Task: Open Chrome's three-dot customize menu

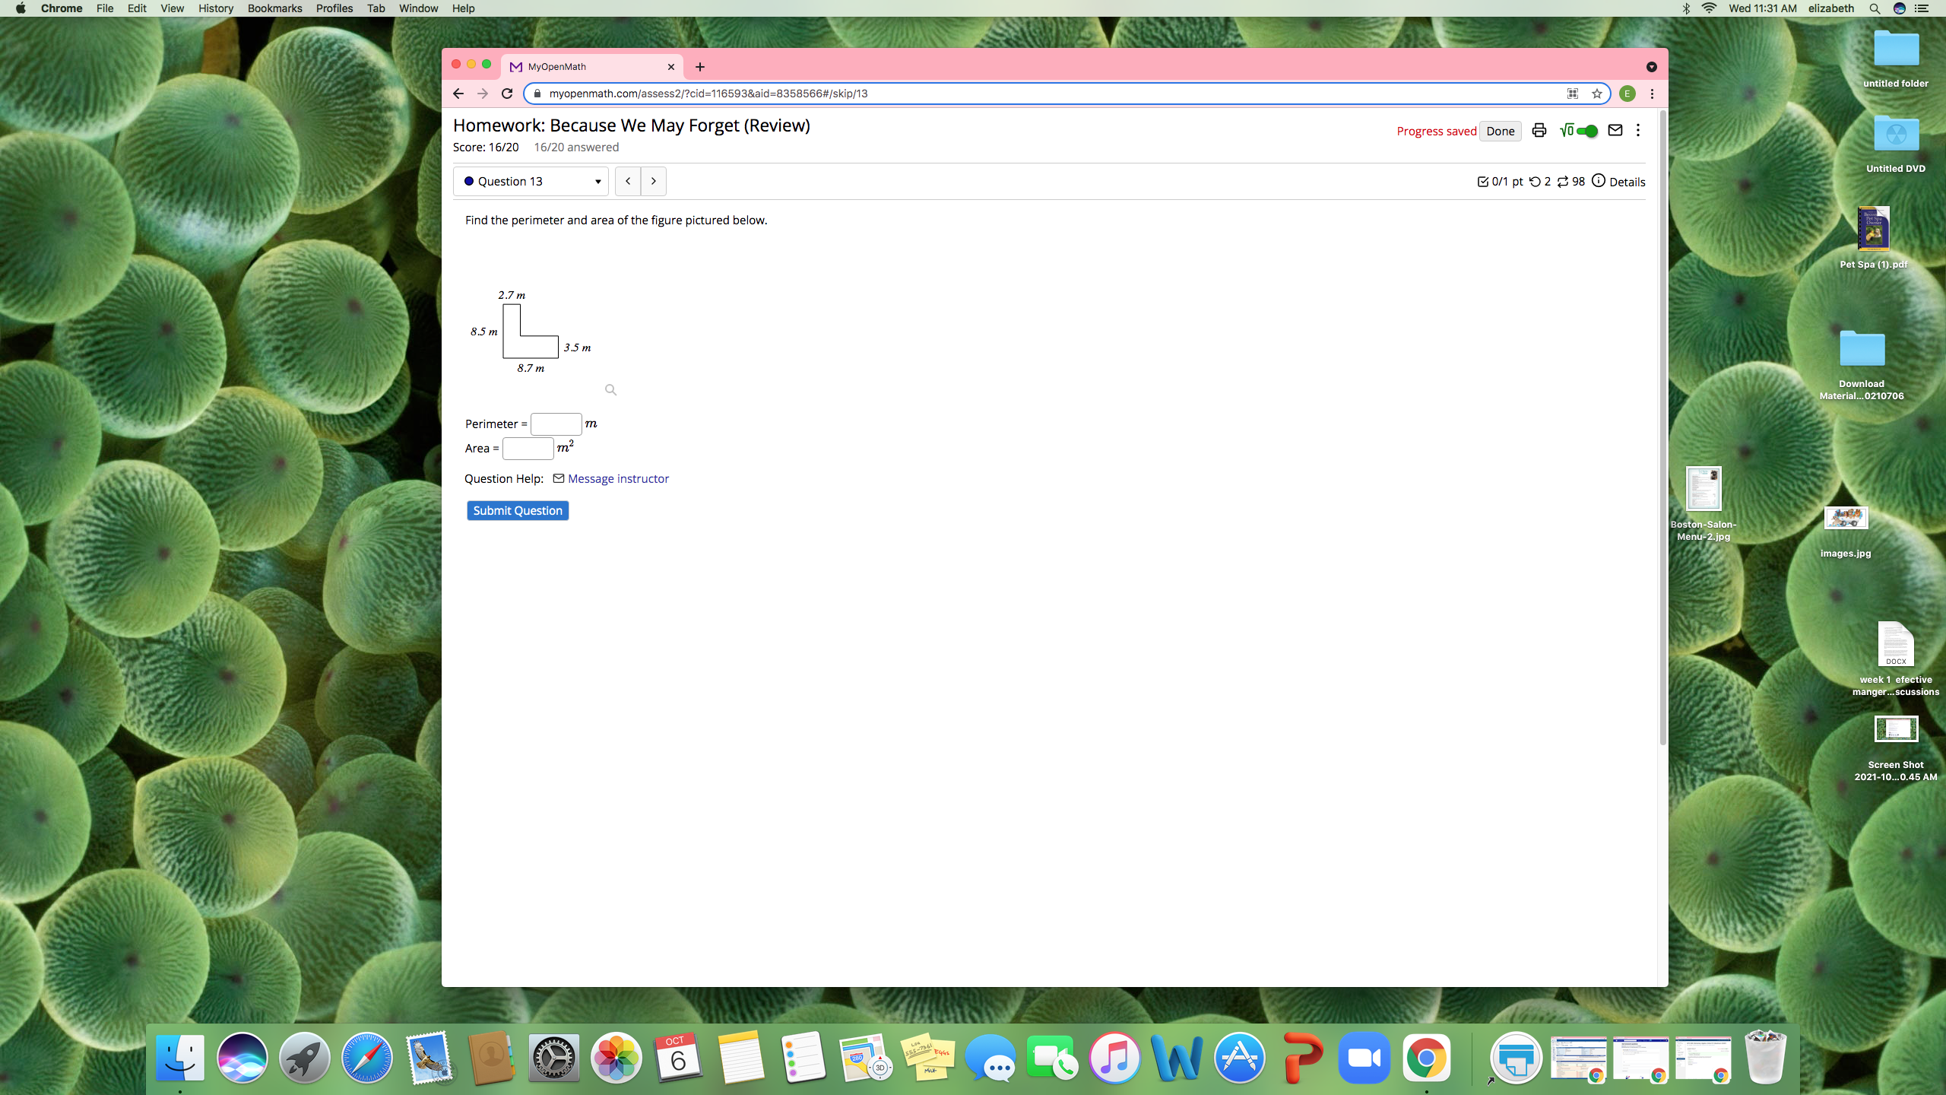Action: (x=1652, y=94)
